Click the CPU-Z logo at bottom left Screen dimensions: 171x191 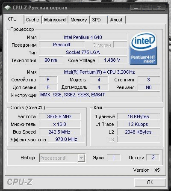pyautogui.click(x=20, y=182)
